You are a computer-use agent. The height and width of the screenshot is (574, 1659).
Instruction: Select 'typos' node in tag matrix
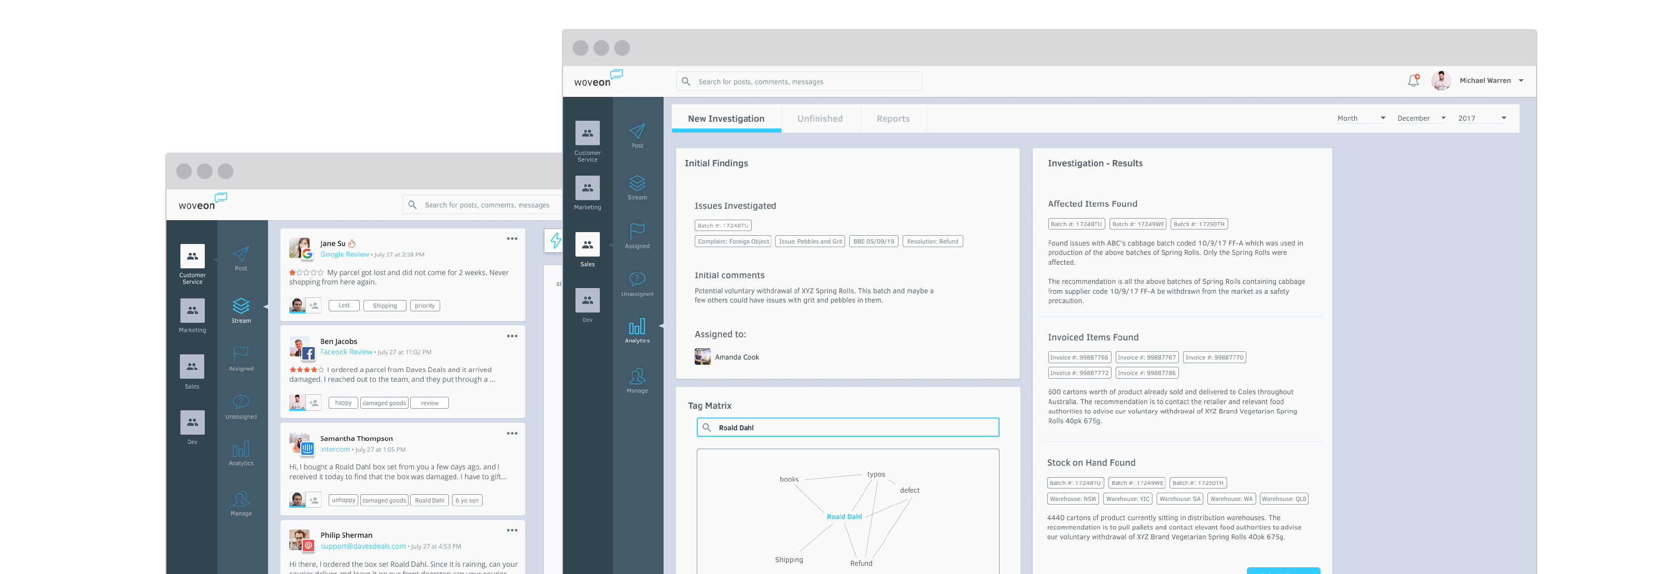pos(876,474)
